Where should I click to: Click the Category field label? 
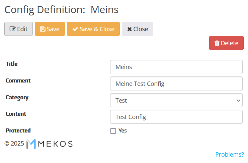(17, 98)
